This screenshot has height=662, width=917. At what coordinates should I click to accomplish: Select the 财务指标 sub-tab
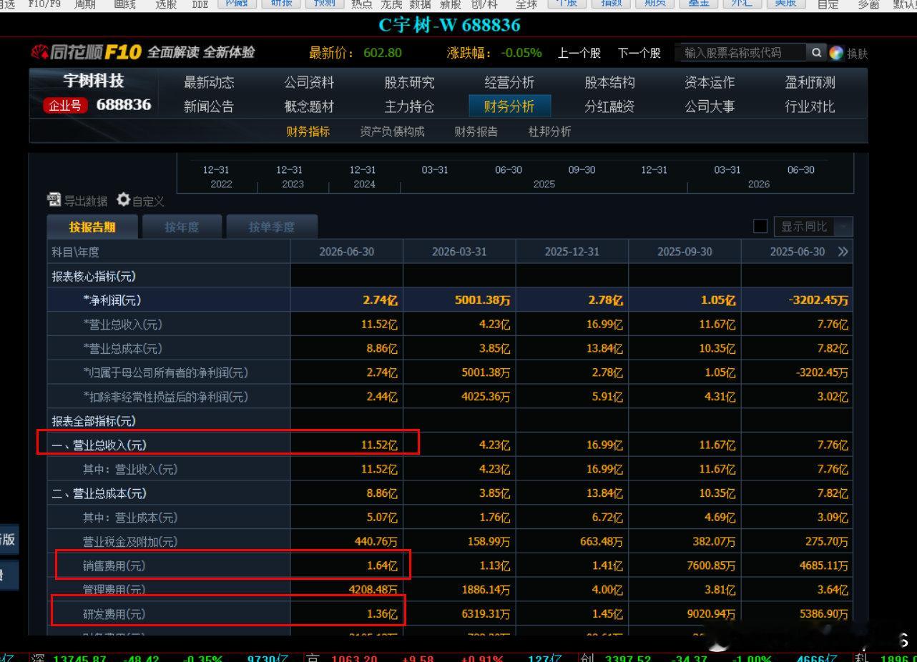[x=308, y=132]
